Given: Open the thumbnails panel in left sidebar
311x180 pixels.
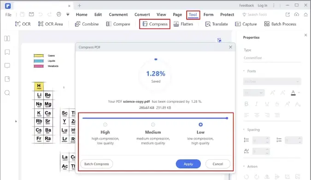Looking at the screenshot, I should 7,38.
